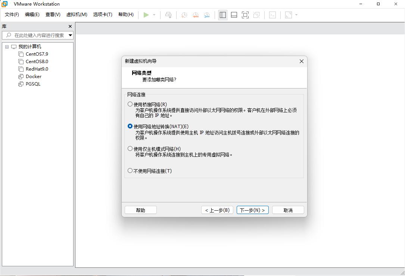Select the RedHat9.0 virtual machine
The height and width of the screenshot is (276, 405).
(x=37, y=69)
